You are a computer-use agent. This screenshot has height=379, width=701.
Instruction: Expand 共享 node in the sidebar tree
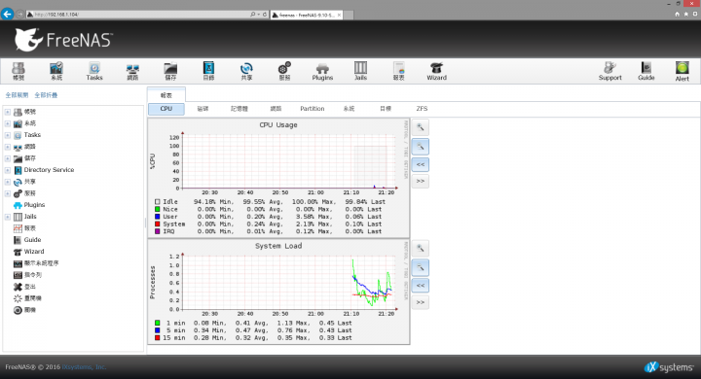click(8, 182)
